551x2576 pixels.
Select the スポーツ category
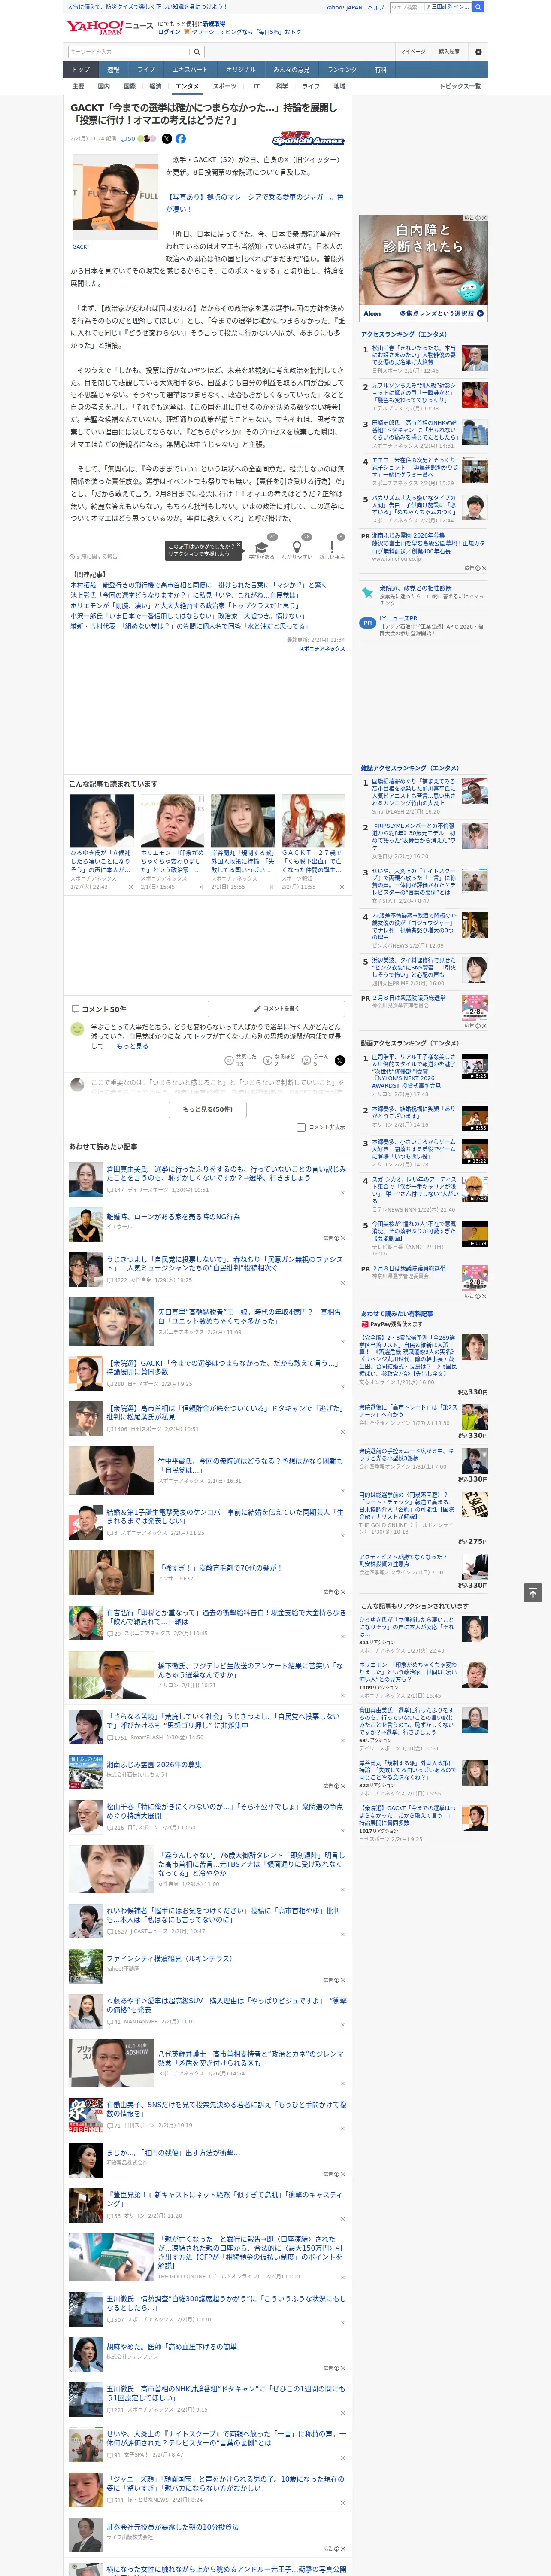tap(225, 86)
